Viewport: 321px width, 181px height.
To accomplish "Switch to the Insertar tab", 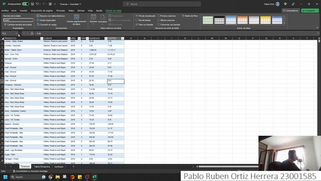I will coord(24,11).
